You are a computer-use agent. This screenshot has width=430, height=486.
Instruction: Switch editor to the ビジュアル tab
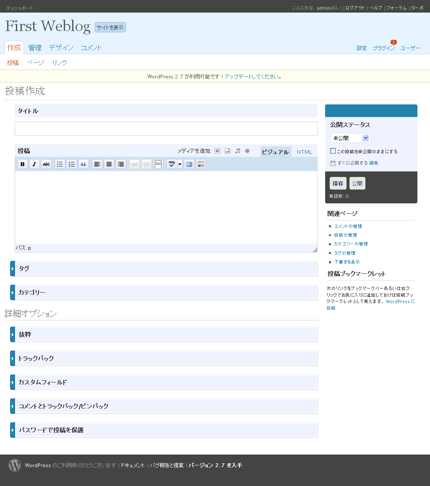pyautogui.click(x=275, y=152)
